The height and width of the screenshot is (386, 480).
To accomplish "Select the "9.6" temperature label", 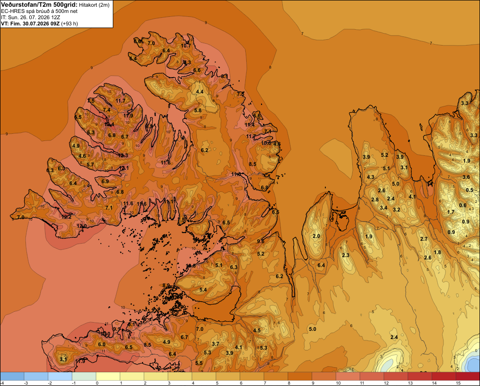I will click(261, 241).
